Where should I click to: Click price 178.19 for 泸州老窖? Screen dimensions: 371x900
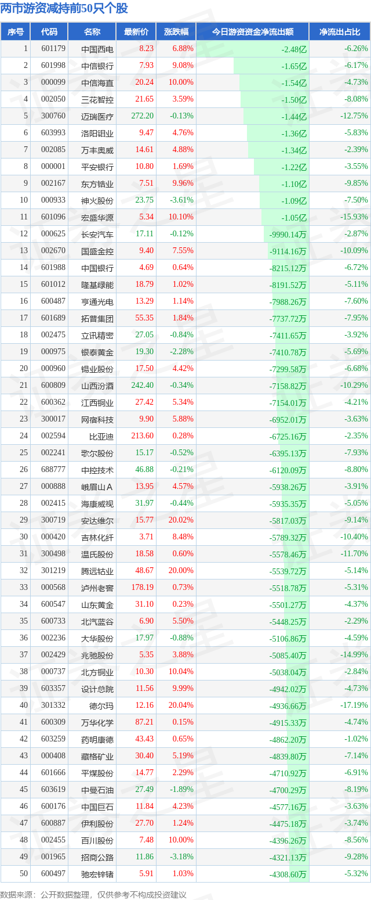pos(143,588)
